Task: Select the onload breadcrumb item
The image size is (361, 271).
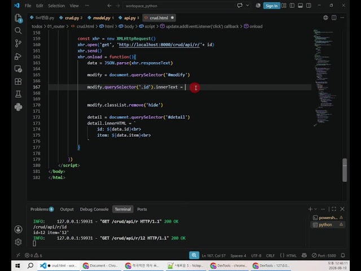Action: tap(253, 27)
